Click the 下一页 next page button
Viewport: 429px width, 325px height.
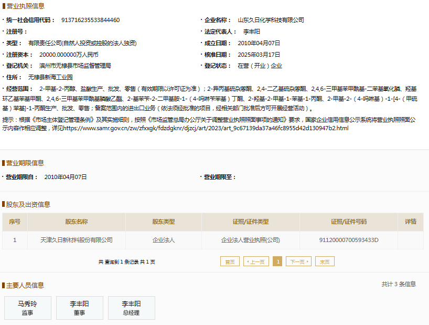click(x=298, y=261)
